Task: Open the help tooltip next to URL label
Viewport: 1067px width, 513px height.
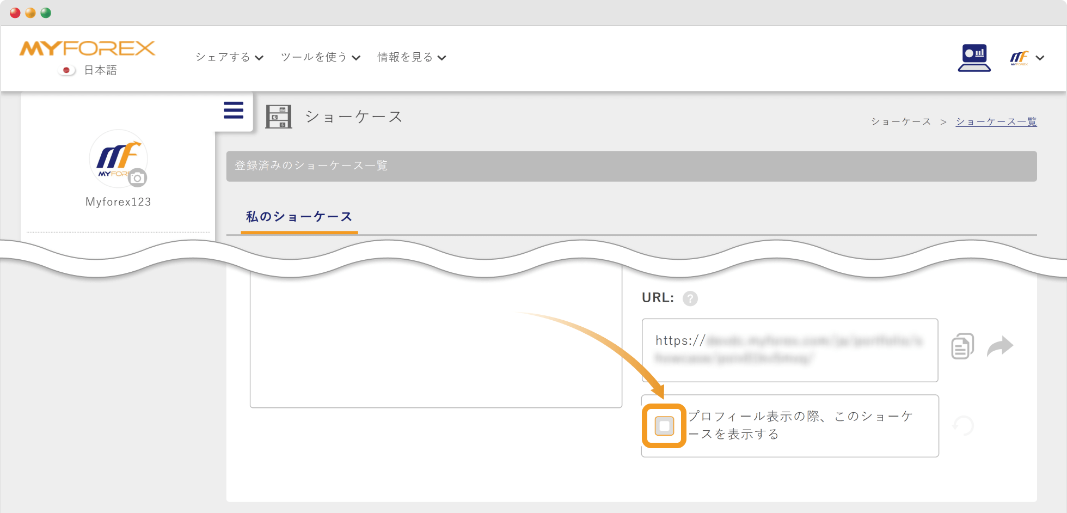Action: click(690, 298)
